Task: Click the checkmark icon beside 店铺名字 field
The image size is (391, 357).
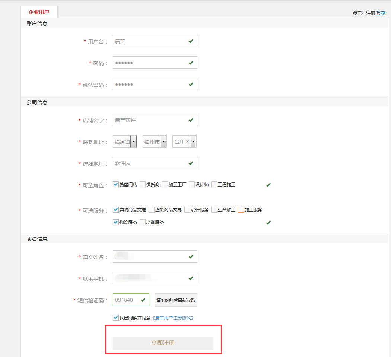Action: point(191,120)
